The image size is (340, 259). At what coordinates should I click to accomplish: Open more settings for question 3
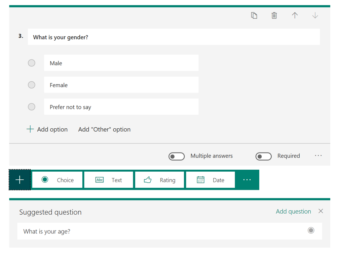[x=318, y=155]
